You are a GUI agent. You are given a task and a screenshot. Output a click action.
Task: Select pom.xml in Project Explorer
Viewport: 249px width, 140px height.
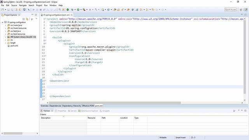click(14, 46)
